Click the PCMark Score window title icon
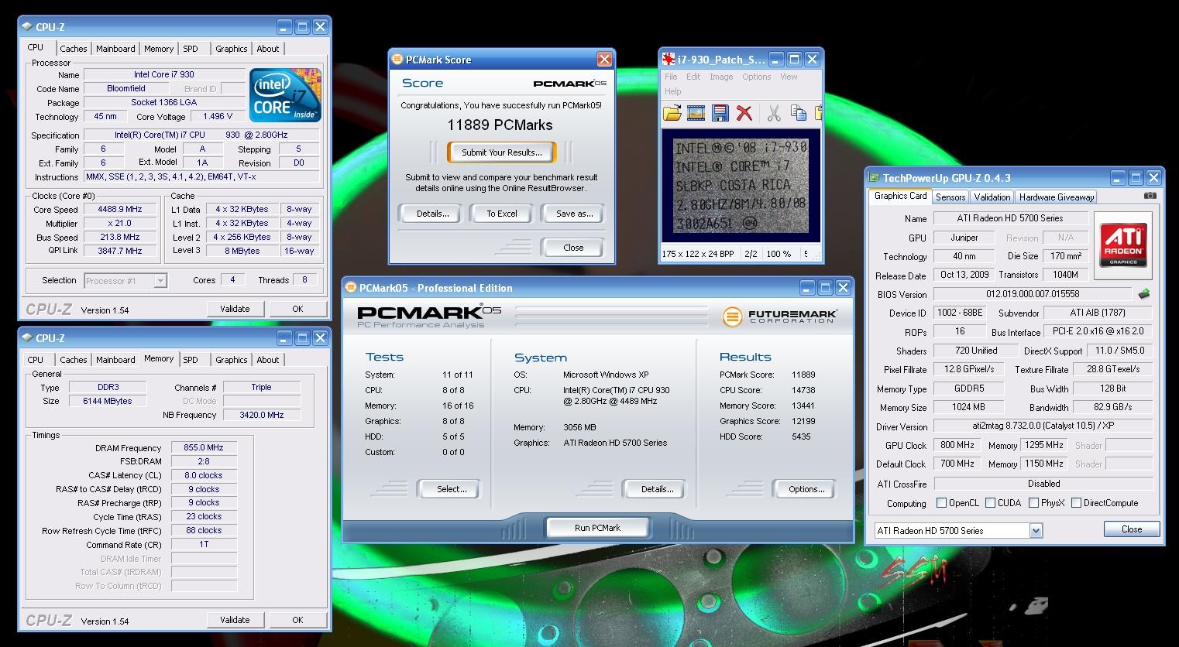 (397, 59)
